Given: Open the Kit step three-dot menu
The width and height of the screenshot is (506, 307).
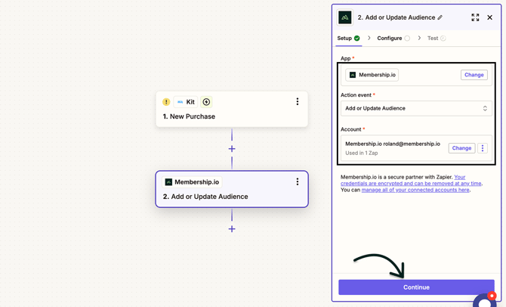Looking at the screenshot, I should (298, 101).
